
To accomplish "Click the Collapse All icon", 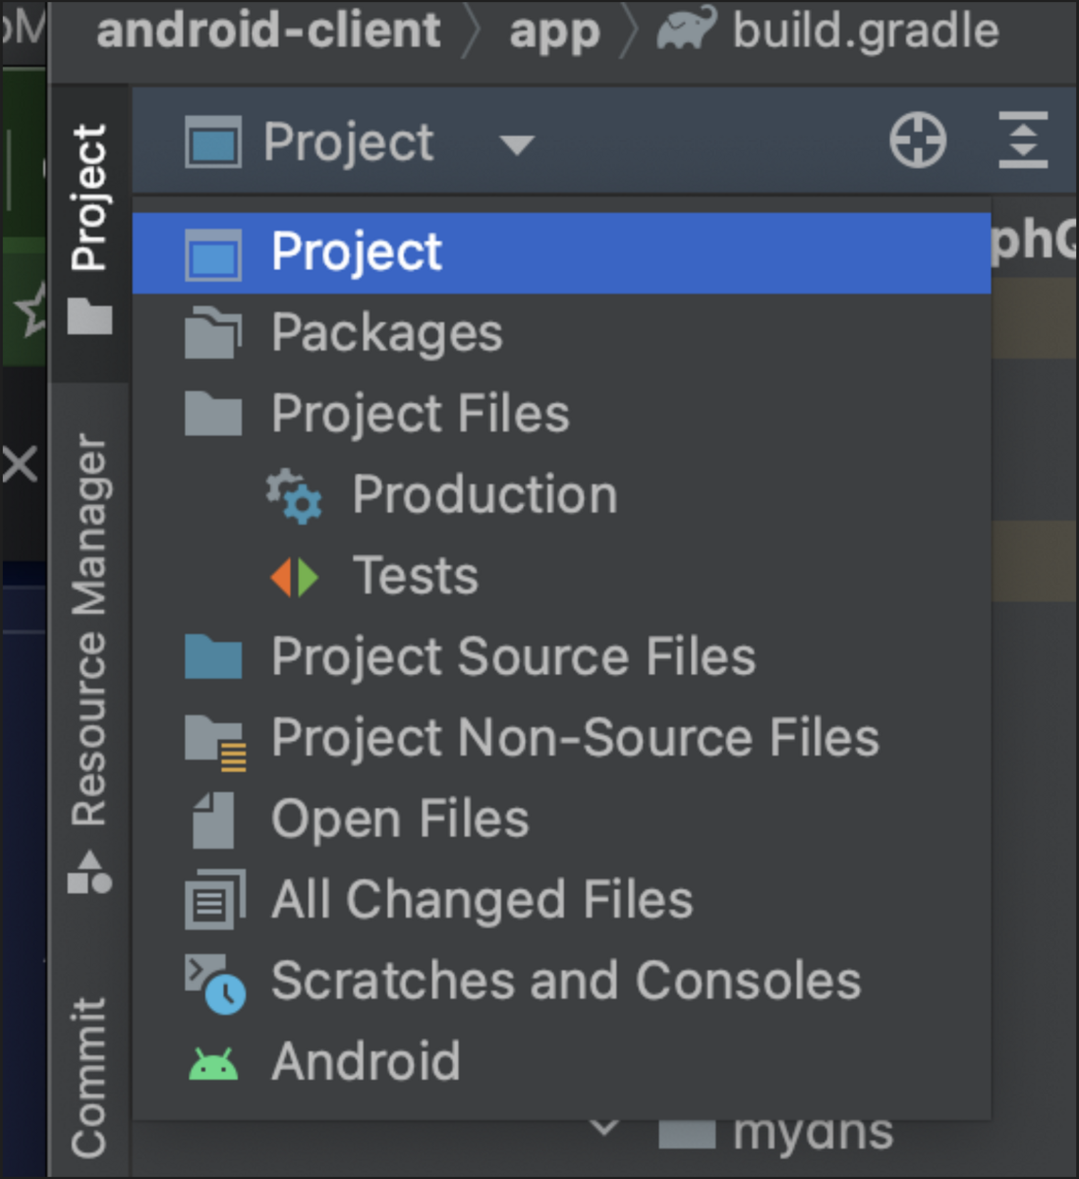I will coord(1022,140).
